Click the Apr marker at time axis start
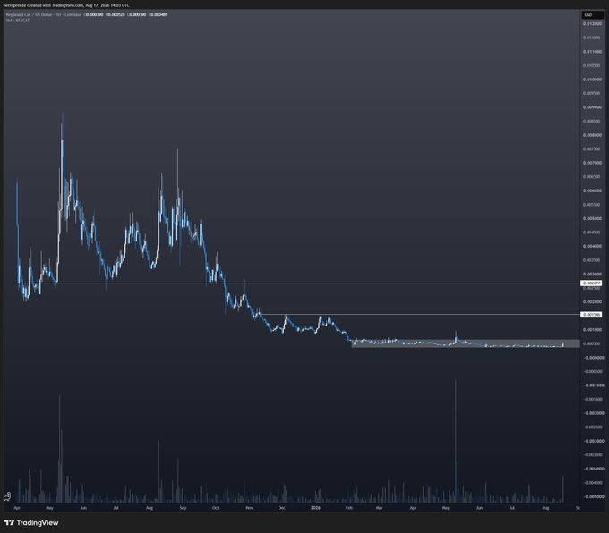 coord(17,507)
